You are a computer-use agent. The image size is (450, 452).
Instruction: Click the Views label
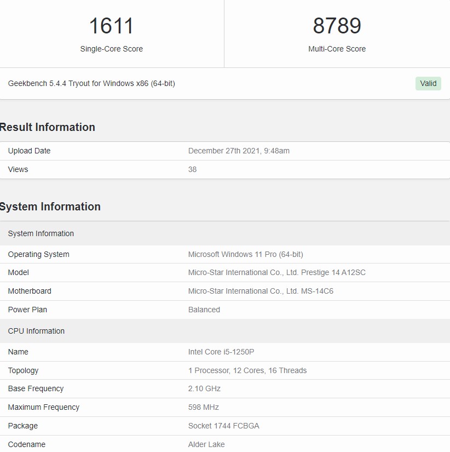(18, 169)
